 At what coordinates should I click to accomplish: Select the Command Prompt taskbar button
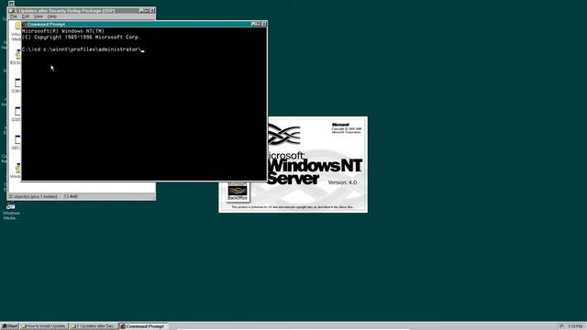[143, 326]
